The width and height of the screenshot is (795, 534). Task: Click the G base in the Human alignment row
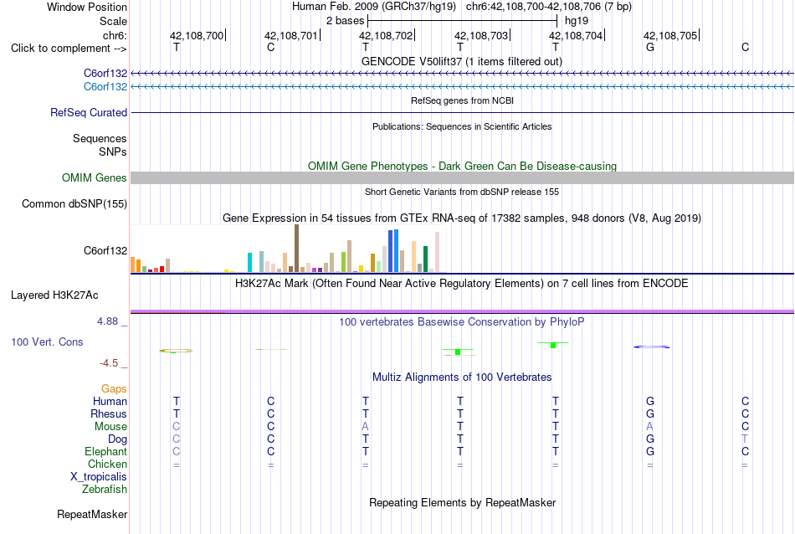click(x=650, y=401)
